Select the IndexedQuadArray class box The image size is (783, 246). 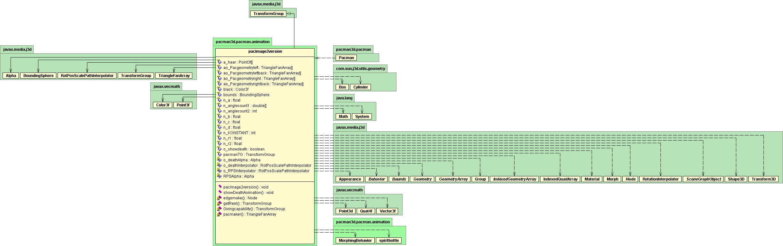560,179
